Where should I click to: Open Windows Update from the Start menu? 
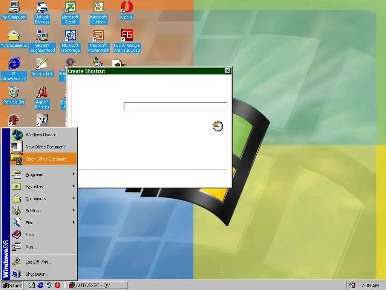(x=43, y=135)
